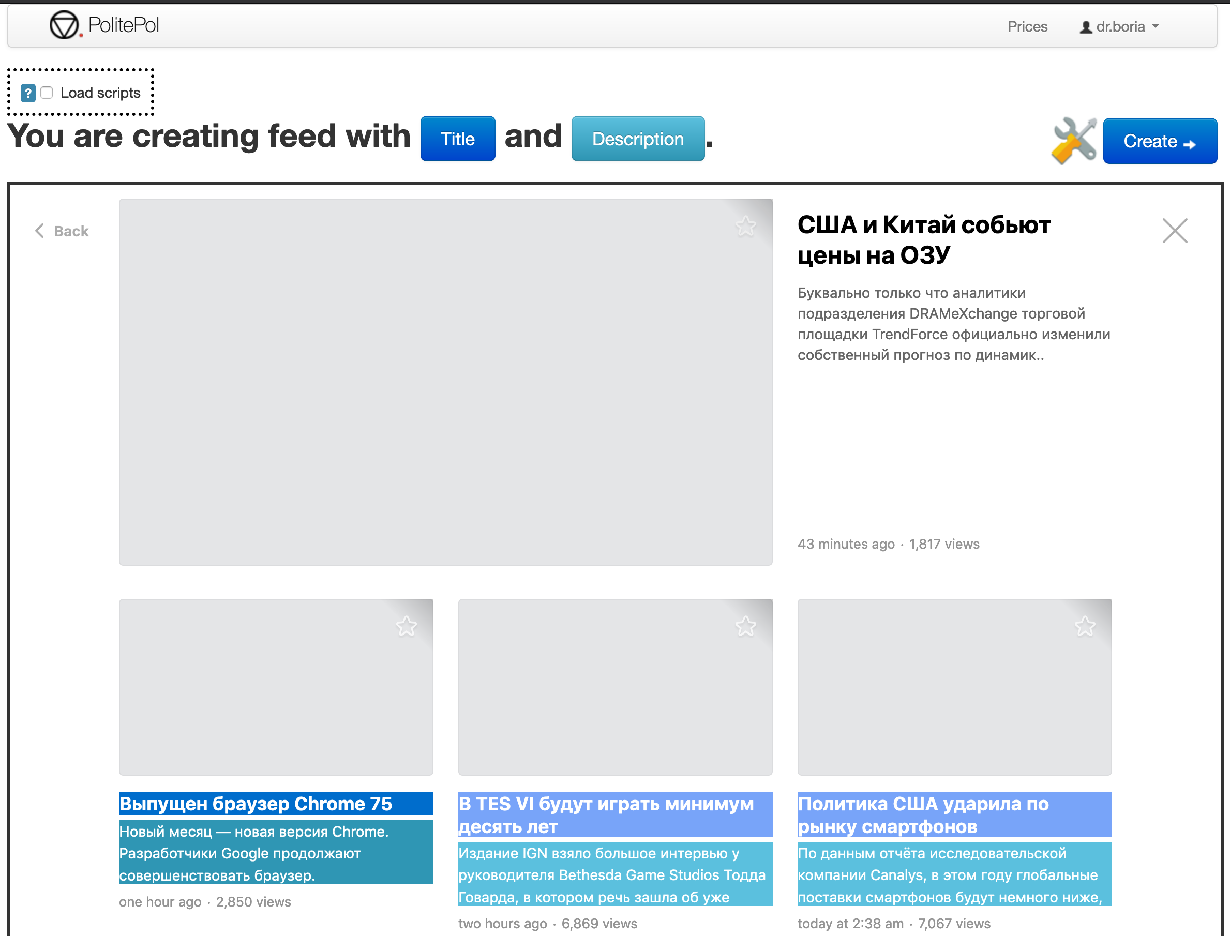The height and width of the screenshot is (936, 1230).
Task: Click star icon on large featured image
Action: tap(745, 226)
